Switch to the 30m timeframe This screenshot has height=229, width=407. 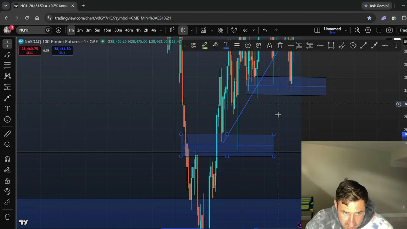pos(118,30)
